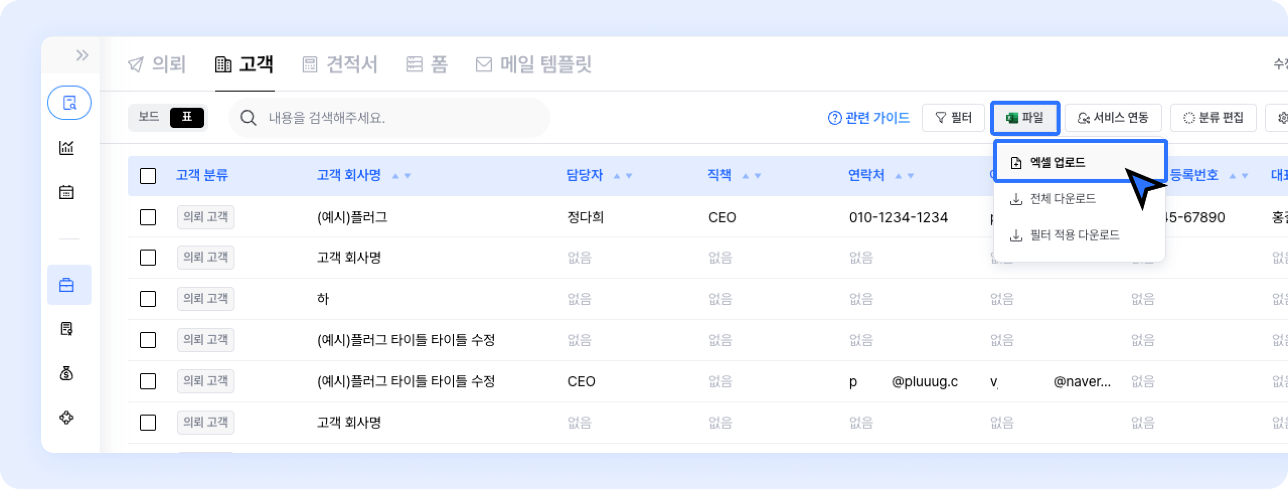Sort by 담당자 column arrows
This screenshot has width=1288, height=489.
[x=623, y=176]
